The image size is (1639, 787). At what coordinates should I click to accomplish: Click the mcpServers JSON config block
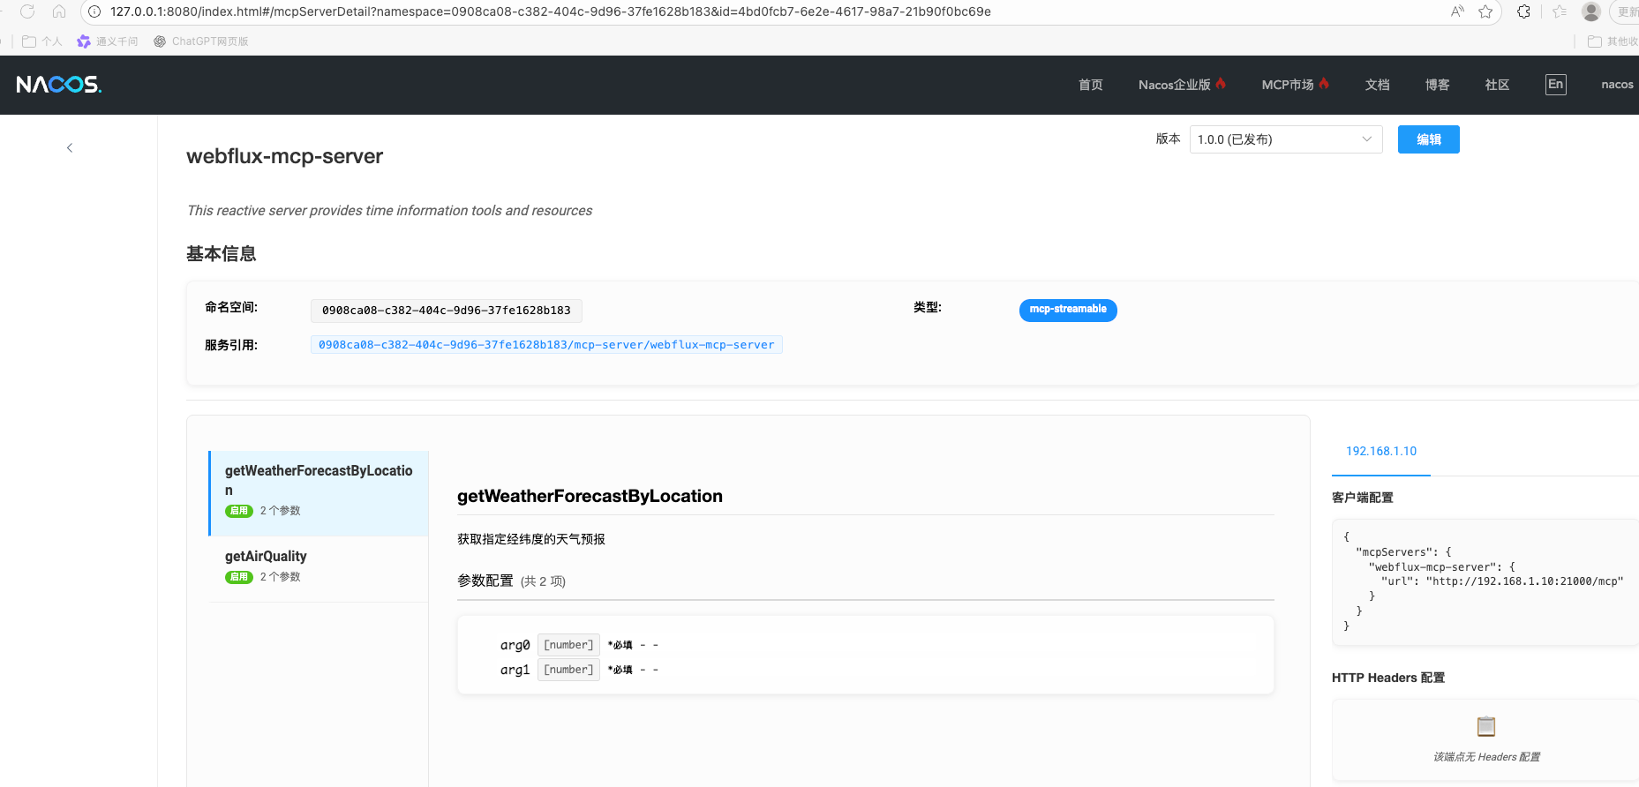(x=1485, y=581)
